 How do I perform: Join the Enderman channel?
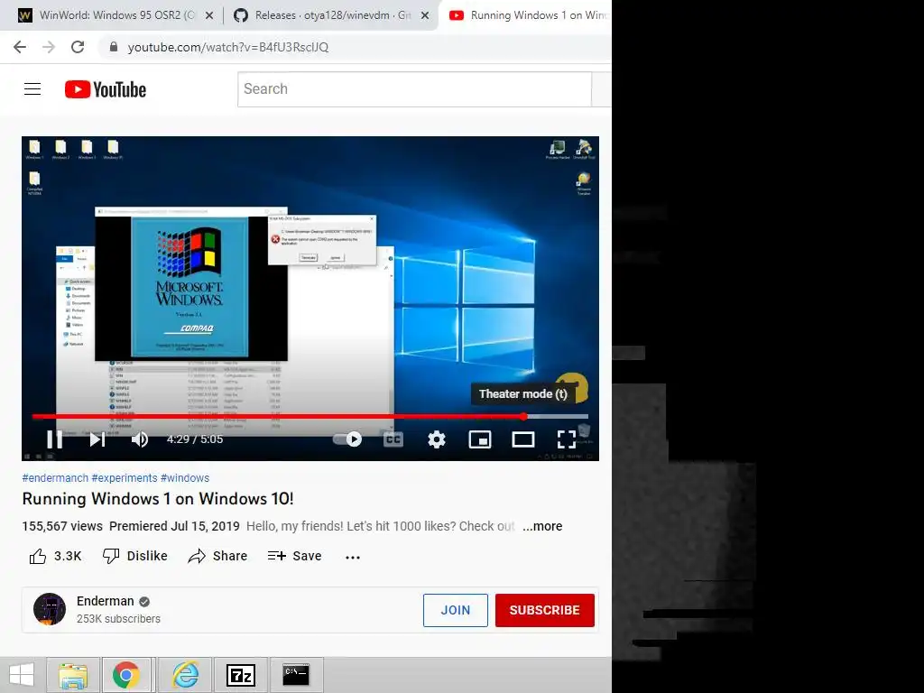pyautogui.click(x=456, y=611)
